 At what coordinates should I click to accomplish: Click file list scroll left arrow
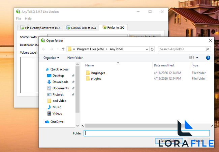tap(83, 126)
